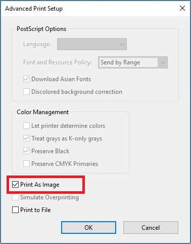Click the Cancel button

[x=151, y=227]
